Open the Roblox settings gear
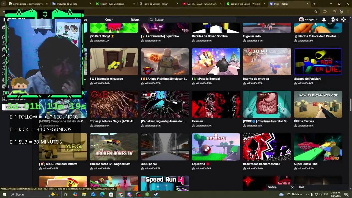 pos(343,20)
